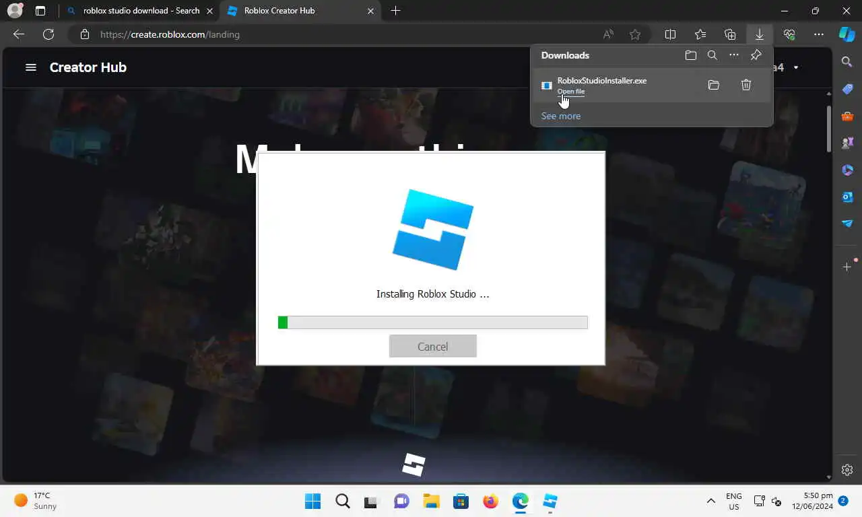Open the weather widget 17°C Sunny

[36, 501]
